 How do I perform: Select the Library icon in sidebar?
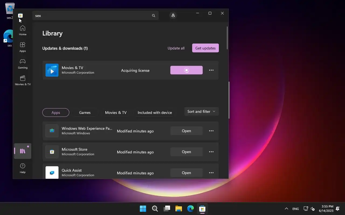tap(23, 151)
